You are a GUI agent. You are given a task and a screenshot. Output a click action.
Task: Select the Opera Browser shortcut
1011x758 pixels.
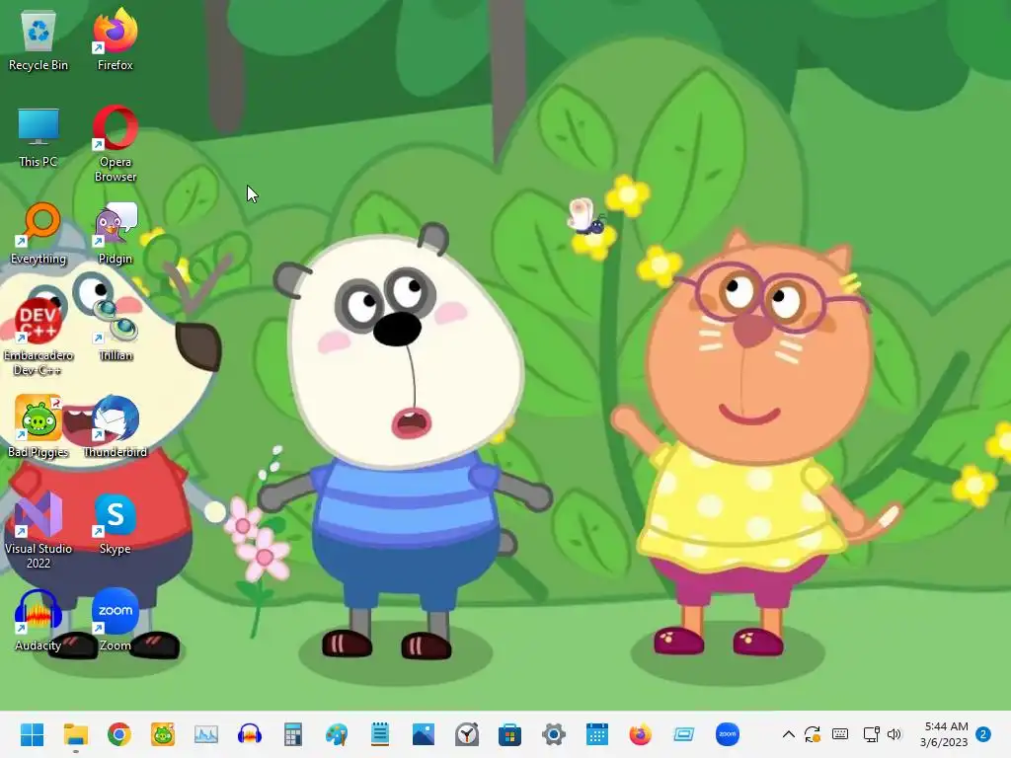tap(115, 144)
